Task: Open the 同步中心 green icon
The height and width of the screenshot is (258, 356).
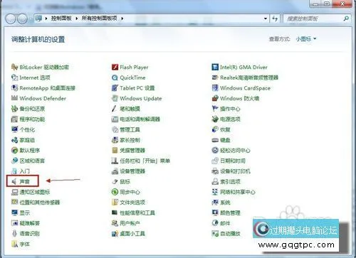Action: [115, 192]
